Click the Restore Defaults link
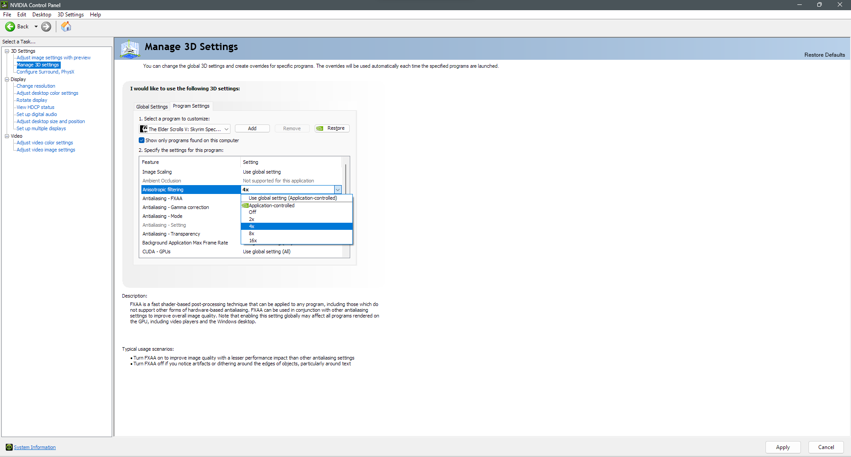 [824, 55]
